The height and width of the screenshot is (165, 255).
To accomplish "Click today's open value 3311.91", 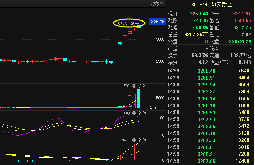I will click(x=242, y=14).
